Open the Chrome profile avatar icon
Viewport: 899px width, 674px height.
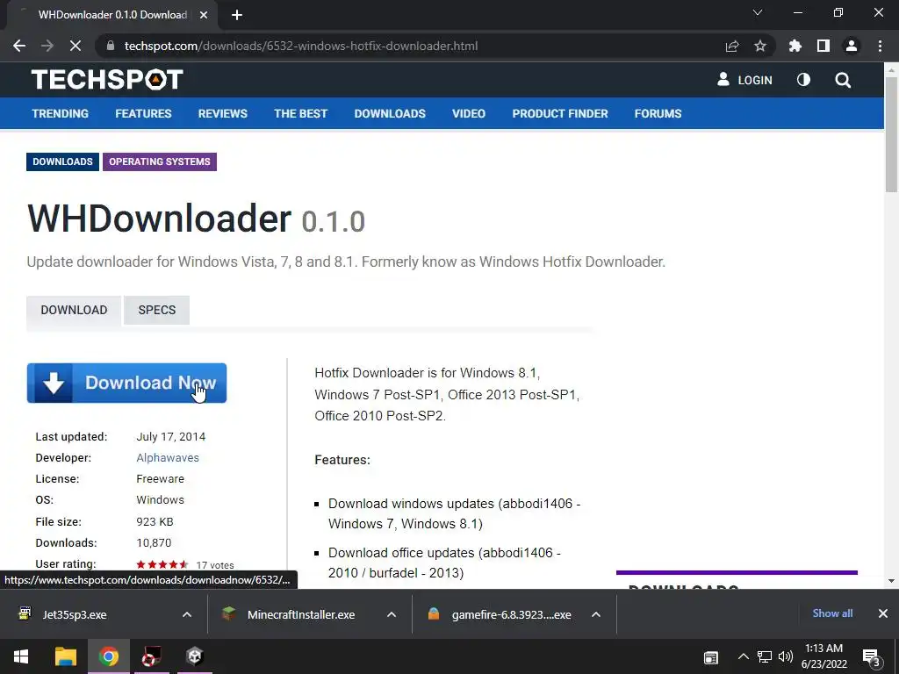852,46
